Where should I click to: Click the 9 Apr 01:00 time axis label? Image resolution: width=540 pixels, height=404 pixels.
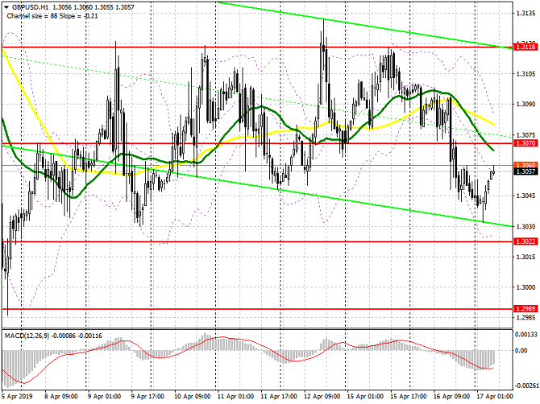[104, 397]
